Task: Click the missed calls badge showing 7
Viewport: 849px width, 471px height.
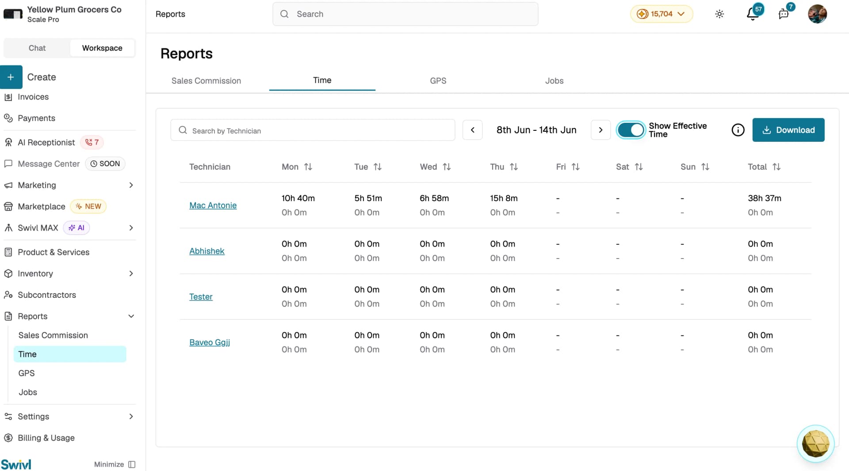Action: (x=92, y=142)
